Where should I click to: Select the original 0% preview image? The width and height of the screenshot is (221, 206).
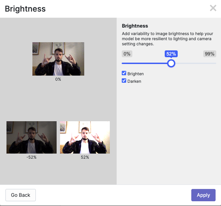coord(58,59)
